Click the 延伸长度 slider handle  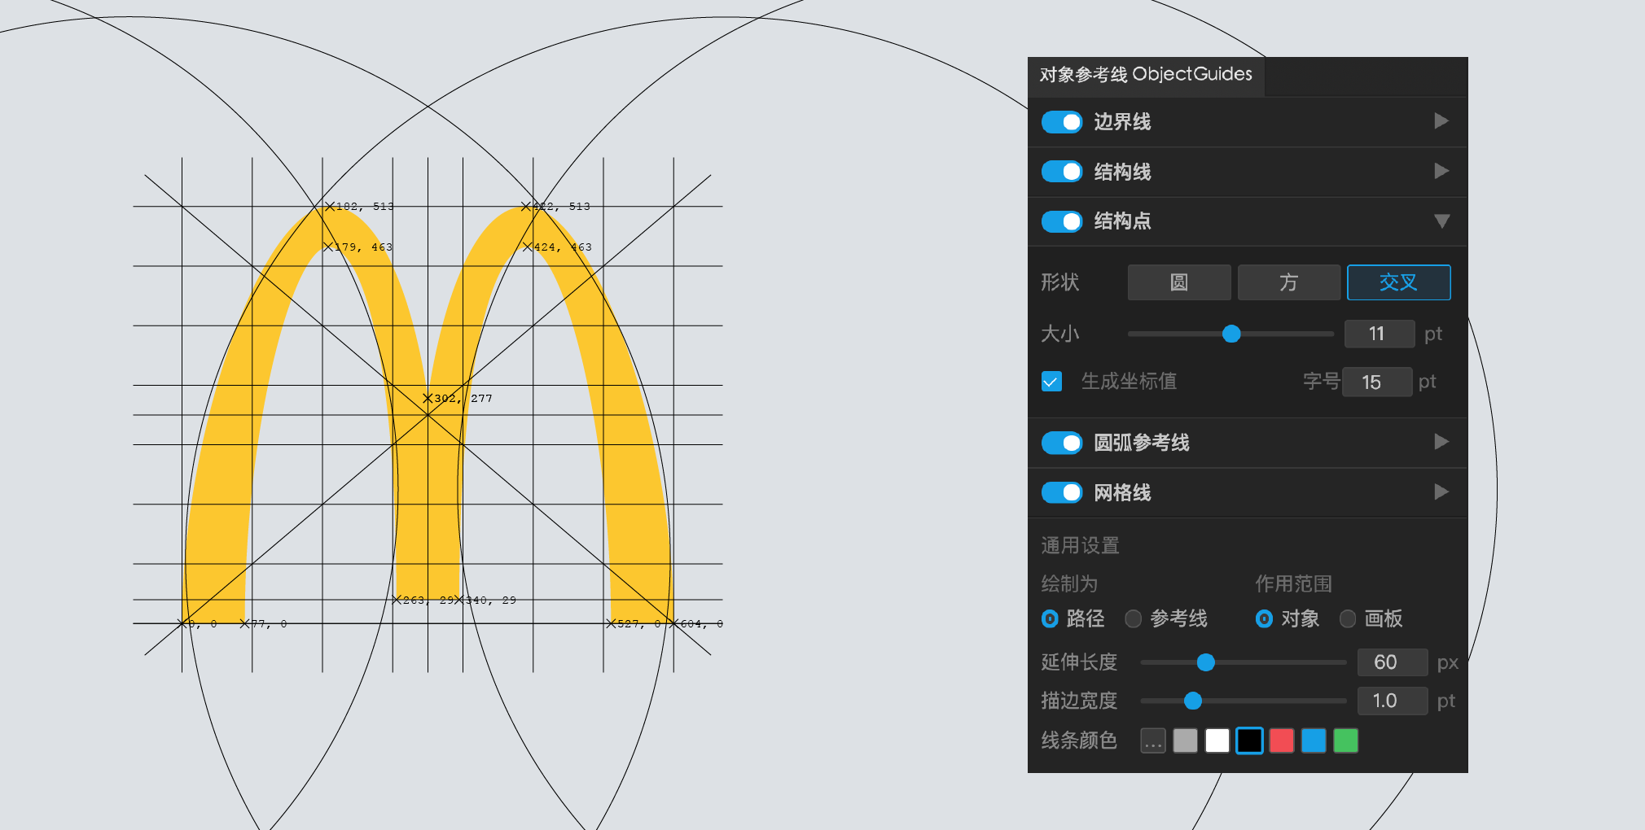pos(1206,662)
